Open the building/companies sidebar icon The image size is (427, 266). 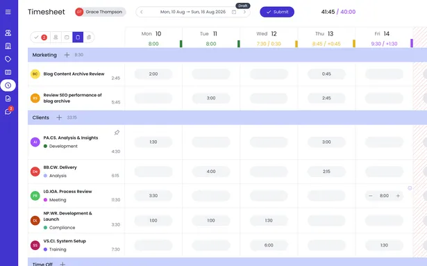pyautogui.click(x=8, y=46)
